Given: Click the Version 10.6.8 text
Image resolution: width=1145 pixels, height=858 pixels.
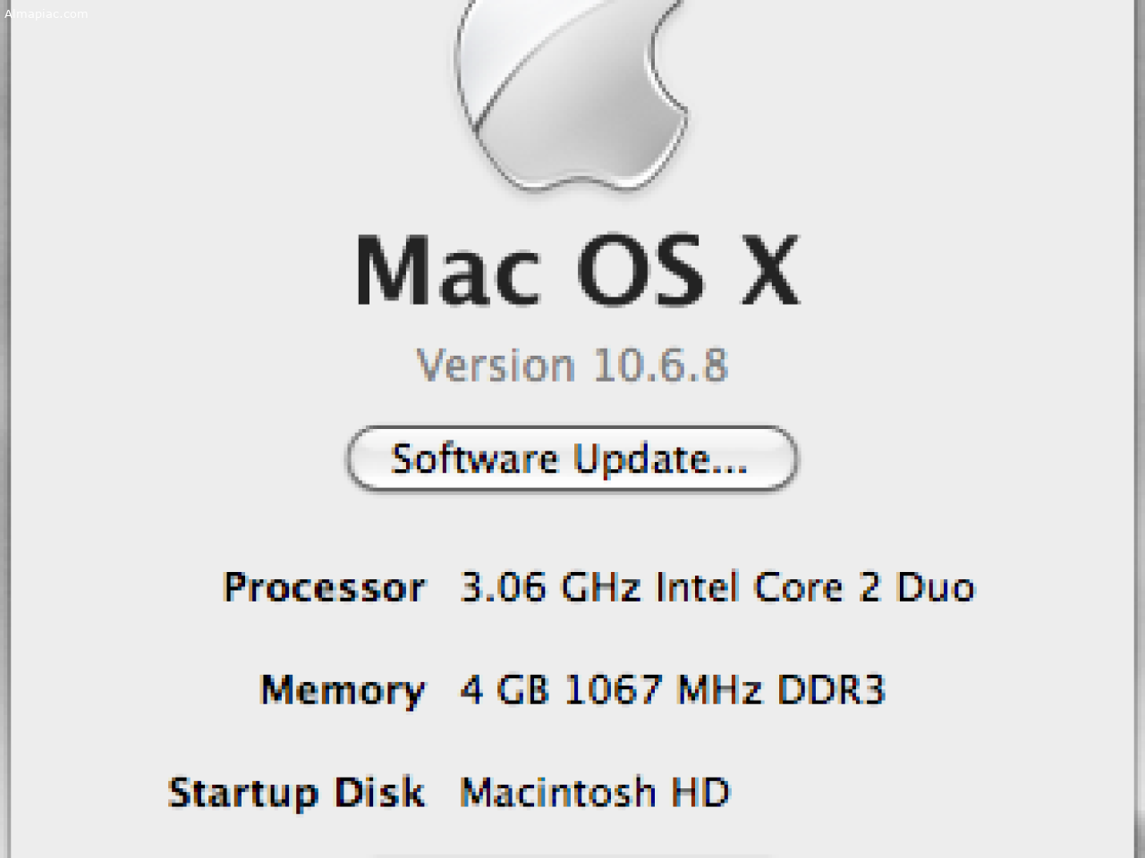Looking at the screenshot, I should coord(572,366).
